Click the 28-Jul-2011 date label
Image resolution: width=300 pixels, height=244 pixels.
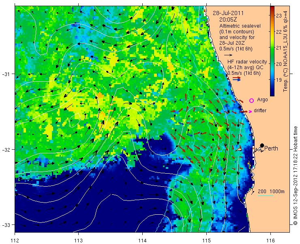click(x=228, y=13)
